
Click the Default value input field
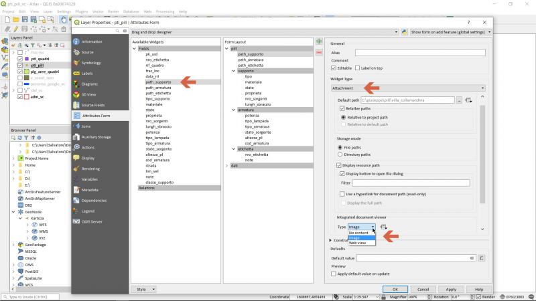point(416,258)
